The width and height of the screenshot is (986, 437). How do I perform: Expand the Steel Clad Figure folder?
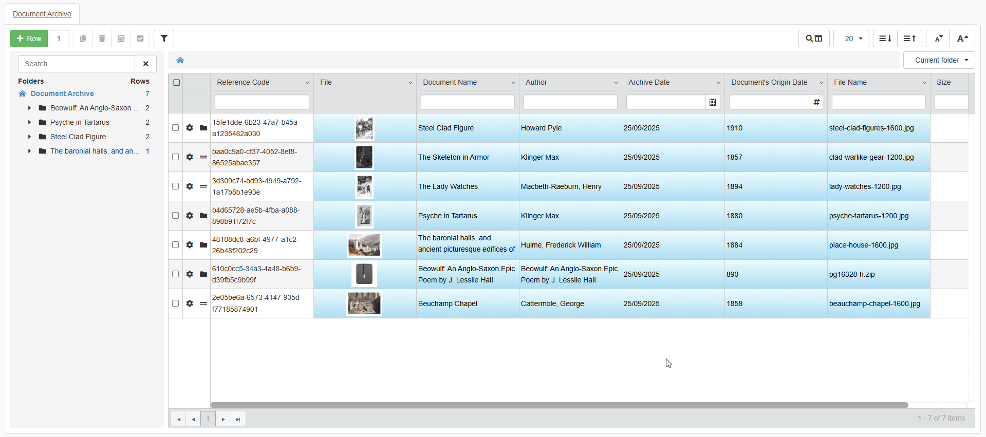[29, 137]
